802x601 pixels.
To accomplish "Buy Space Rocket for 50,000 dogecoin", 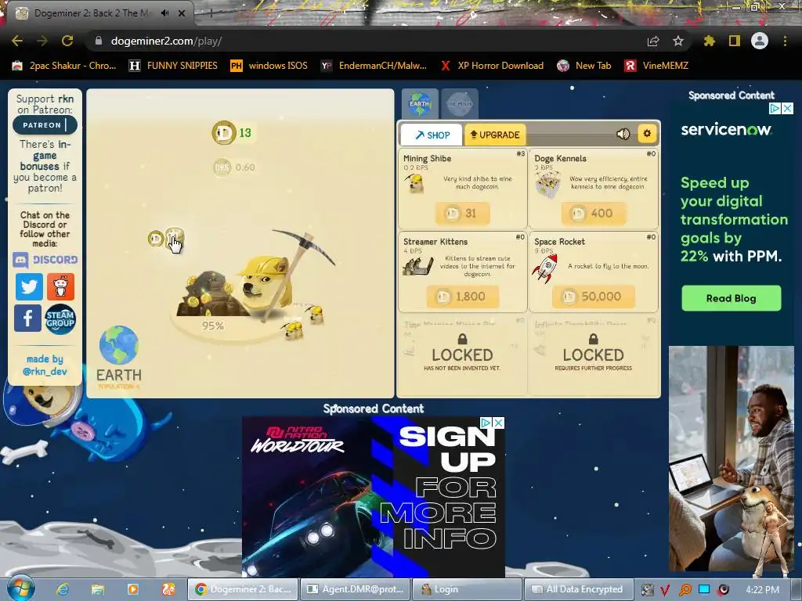I will 594,297.
